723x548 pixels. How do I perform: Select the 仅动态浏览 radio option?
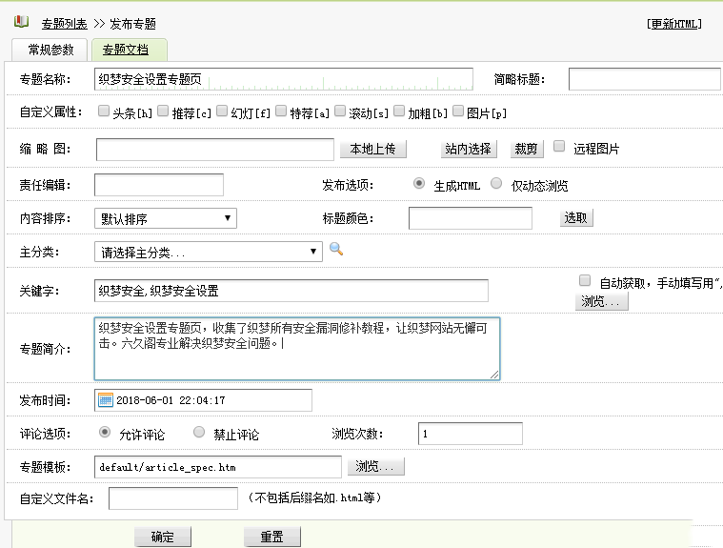click(x=496, y=184)
